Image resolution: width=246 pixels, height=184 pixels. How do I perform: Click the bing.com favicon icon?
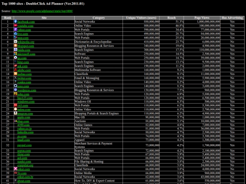[15, 62]
